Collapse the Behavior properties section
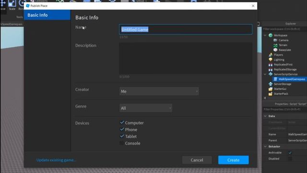 coord(265,147)
